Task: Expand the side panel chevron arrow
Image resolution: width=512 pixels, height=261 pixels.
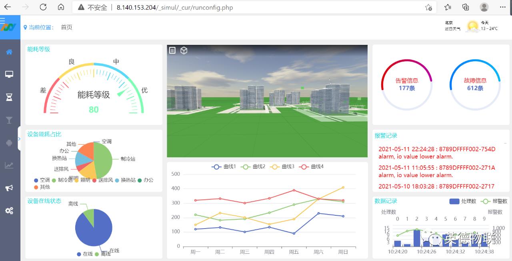Action: tap(19, 139)
